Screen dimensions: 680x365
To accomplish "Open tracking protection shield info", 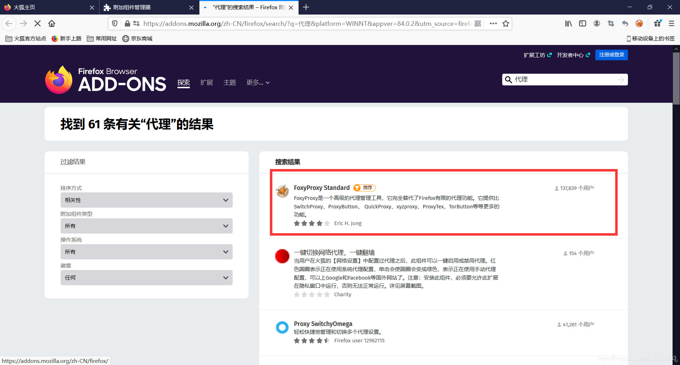I will 115,23.
